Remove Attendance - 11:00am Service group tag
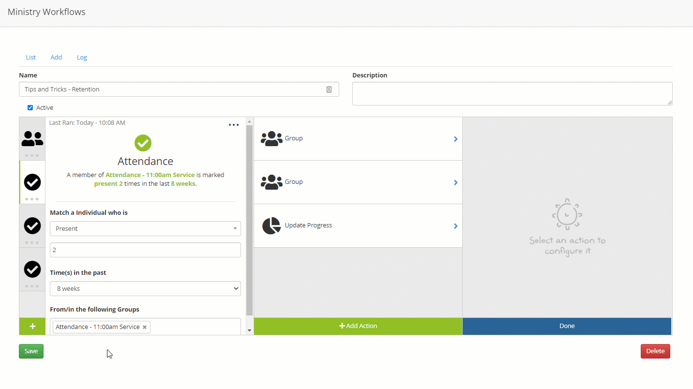Image resolution: width=693 pixels, height=389 pixels. (x=145, y=327)
